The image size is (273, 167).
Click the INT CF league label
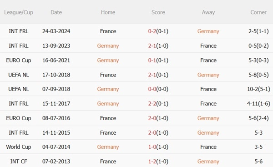[x=19, y=162]
